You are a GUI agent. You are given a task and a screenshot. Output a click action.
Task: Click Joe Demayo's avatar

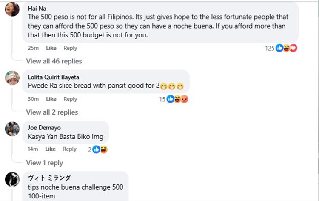click(x=12, y=128)
